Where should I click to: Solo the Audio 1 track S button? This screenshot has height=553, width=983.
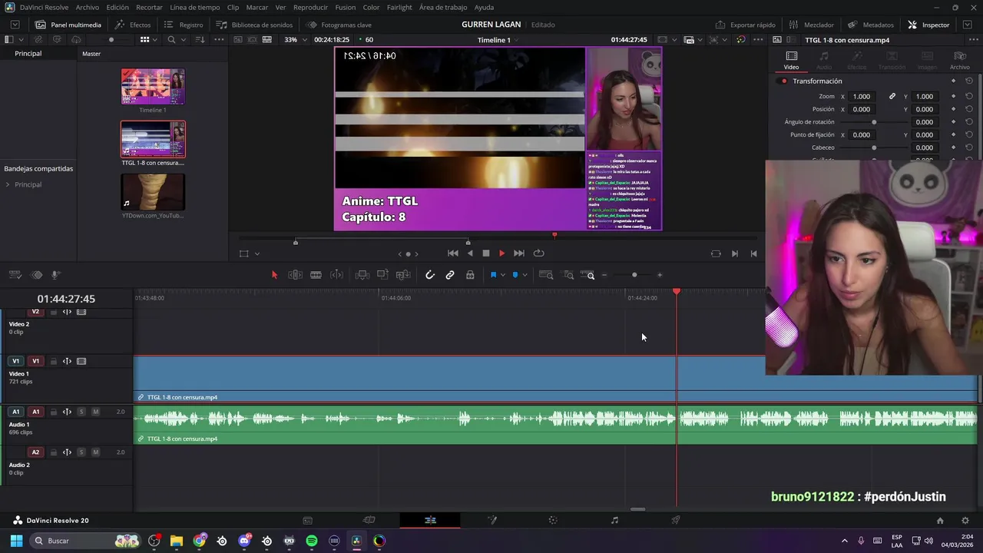coord(81,412)
